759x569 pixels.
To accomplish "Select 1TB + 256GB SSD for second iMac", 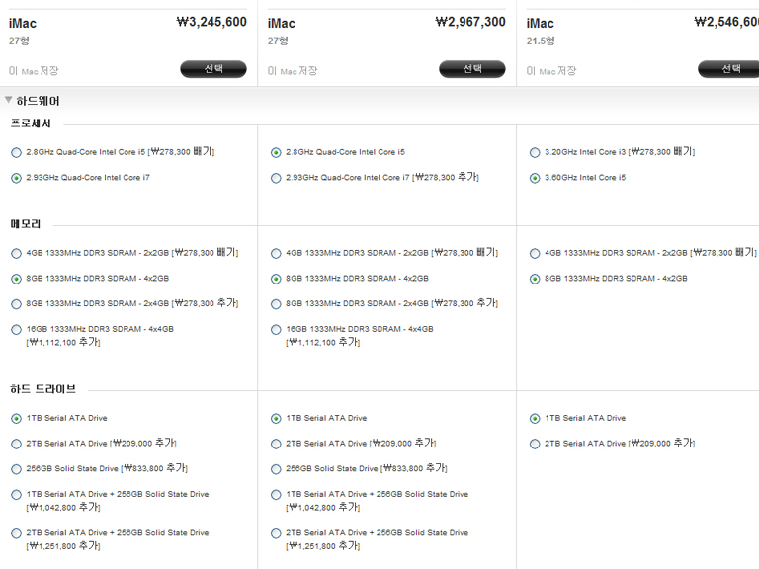I will [276, 495].
